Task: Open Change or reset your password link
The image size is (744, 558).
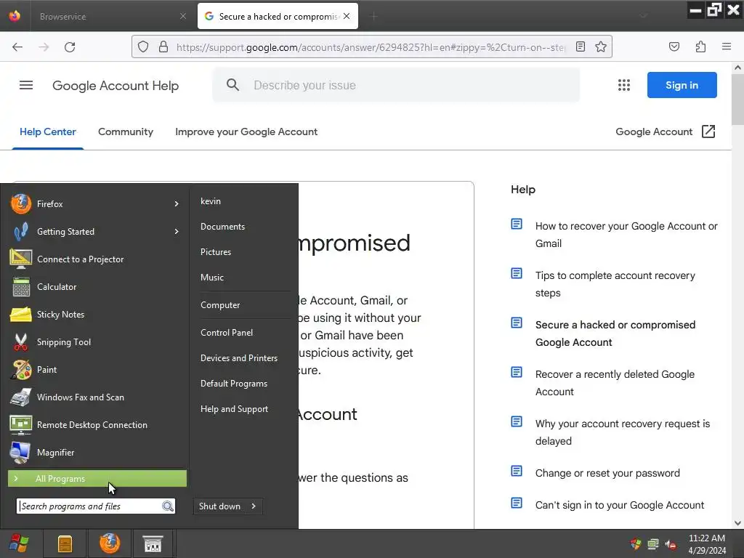Action: 607,473
